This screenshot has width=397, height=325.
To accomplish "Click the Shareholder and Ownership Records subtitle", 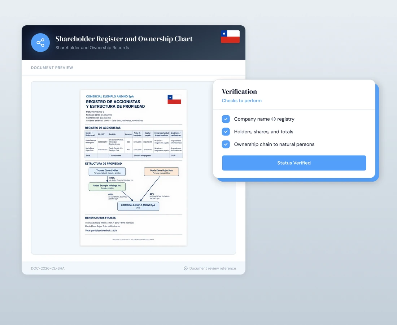I will coord(92,48).
